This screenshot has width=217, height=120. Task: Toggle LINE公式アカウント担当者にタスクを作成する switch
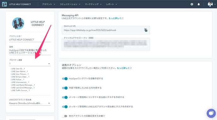[x=65, y=106]
